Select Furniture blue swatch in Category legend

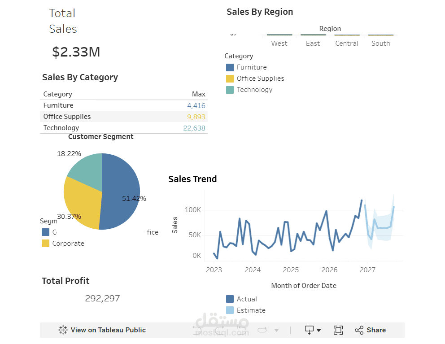(230, 67)
